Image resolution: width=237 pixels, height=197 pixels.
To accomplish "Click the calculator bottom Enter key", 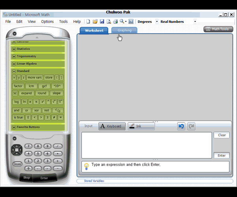I will 44,178.
